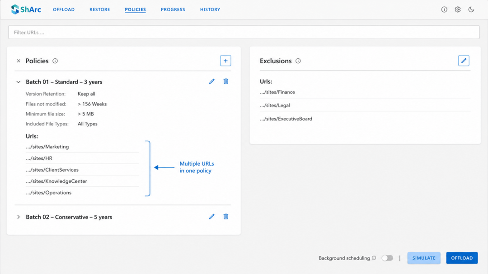The height and width of the screenshot is (274, 488).
Task: Expand the Batch 02 policy chevron
Action: tap(19, 217)
